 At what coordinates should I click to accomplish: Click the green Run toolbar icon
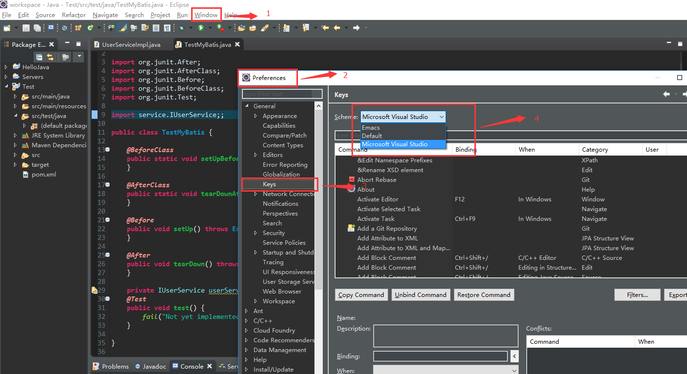click(201, 28)
